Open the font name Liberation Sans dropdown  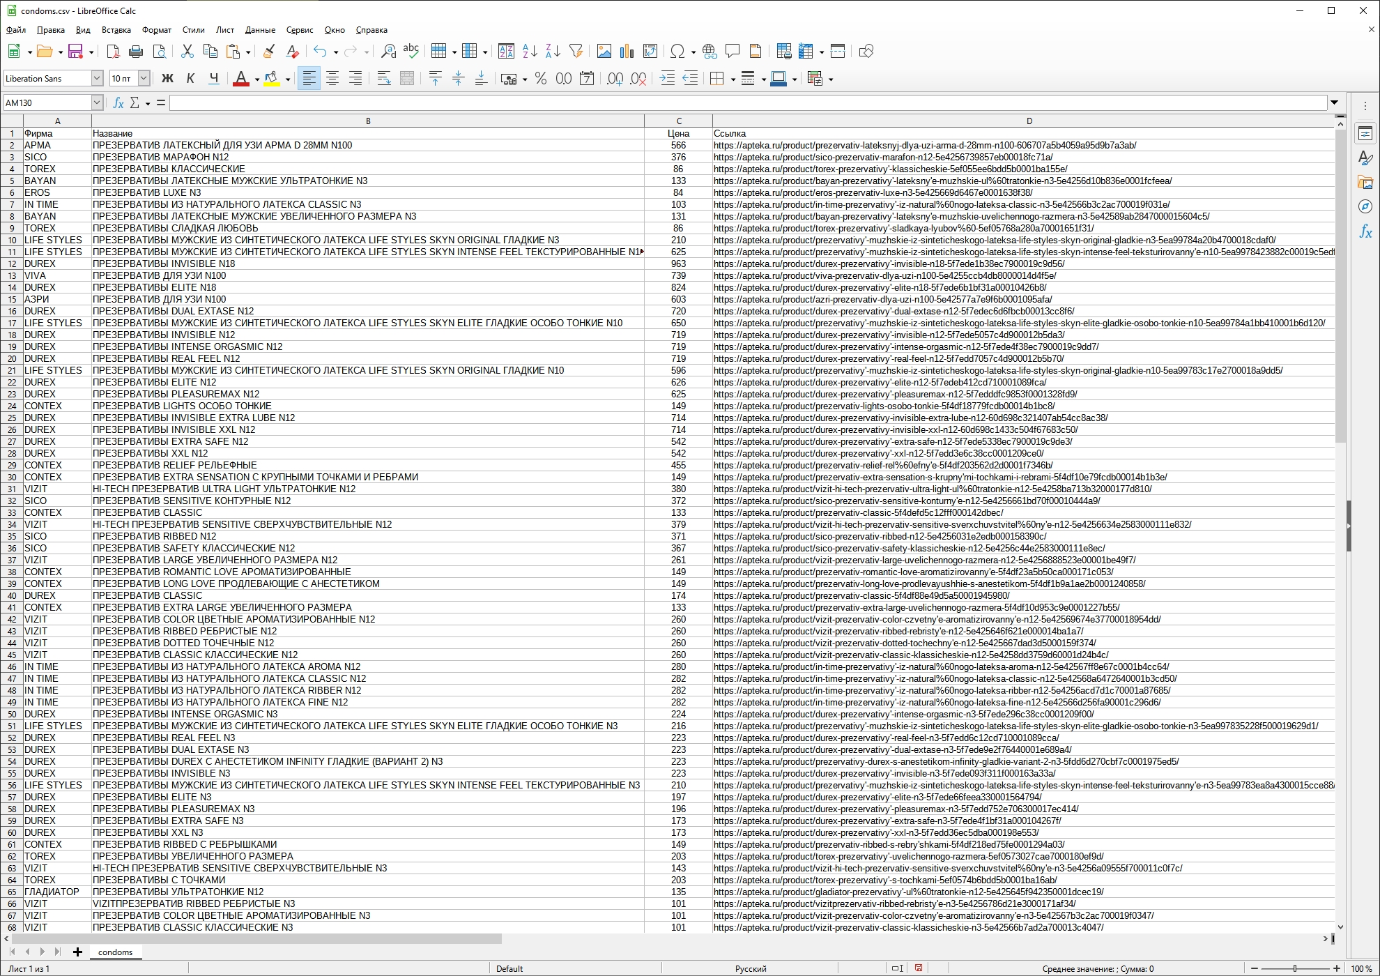click(x=97, y=79)
